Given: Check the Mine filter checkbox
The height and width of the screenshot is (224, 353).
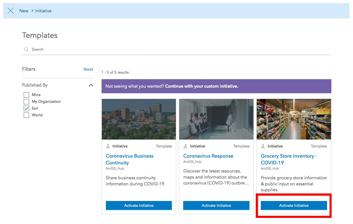Looking at the screenshot, I should 26,95.
